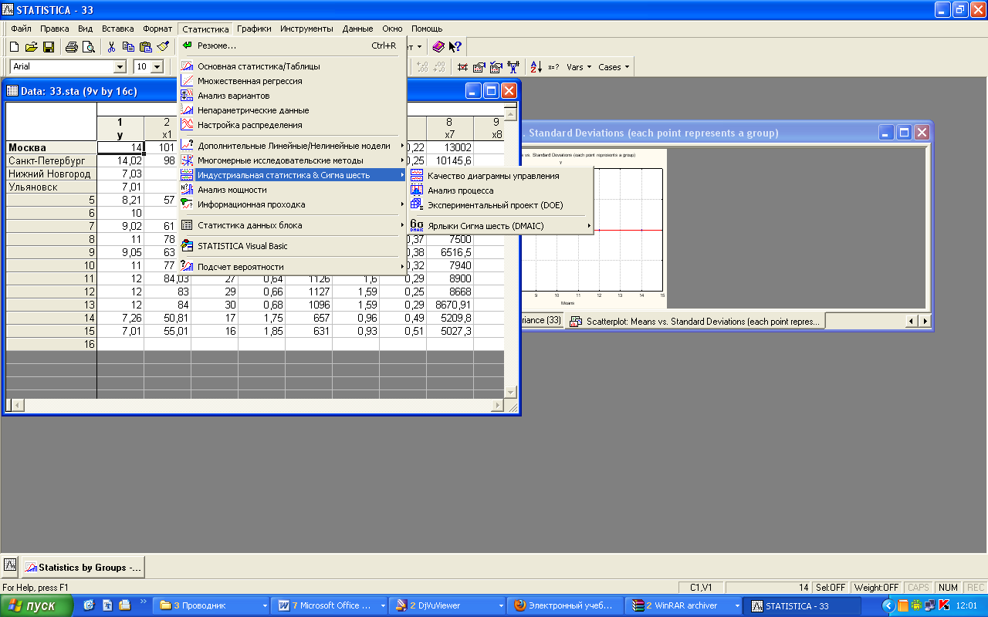Launch STATISTICA Visual Basic from menu

pyautogui.click(x=293, y=246)
